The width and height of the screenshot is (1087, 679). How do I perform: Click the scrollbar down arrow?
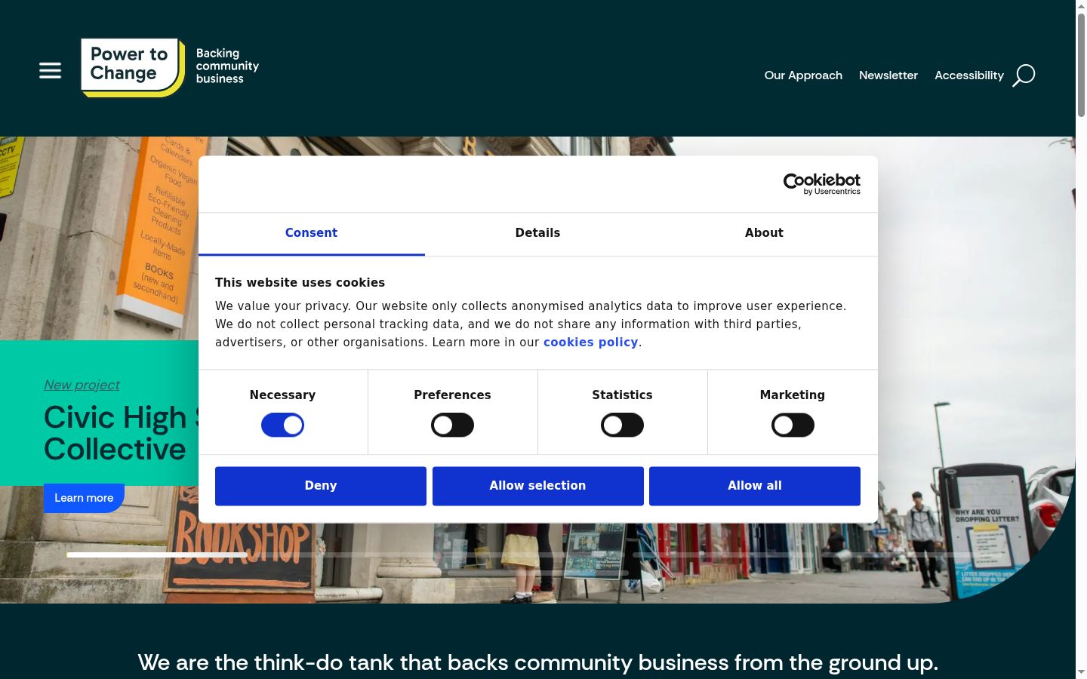pyautogui.click(x=1081, y=672)
